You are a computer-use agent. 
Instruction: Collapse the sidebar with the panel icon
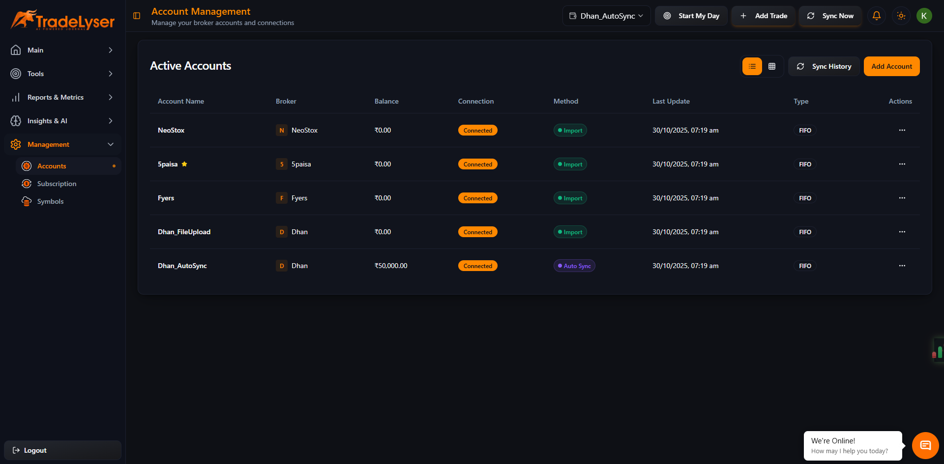(x=136, y=16)
